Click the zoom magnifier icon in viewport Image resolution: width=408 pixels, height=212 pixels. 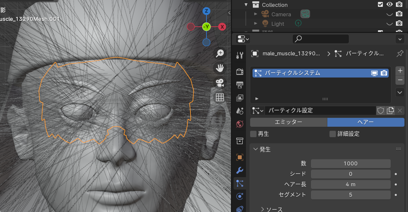(x=220, y=53)
